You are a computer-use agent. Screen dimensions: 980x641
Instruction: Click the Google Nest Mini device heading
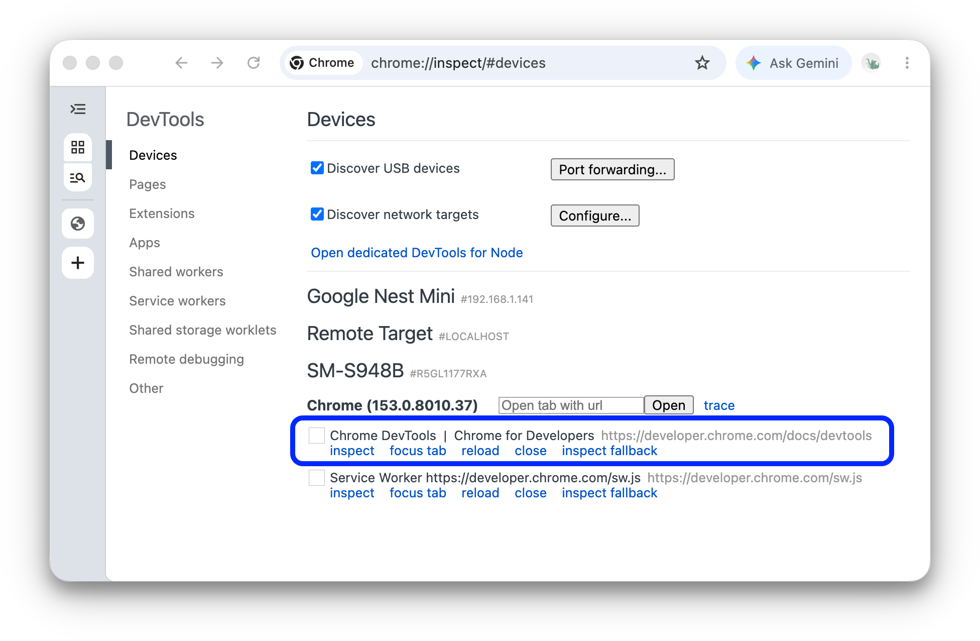[x=381, y=296]
